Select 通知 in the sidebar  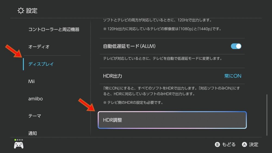click(32, 133)
